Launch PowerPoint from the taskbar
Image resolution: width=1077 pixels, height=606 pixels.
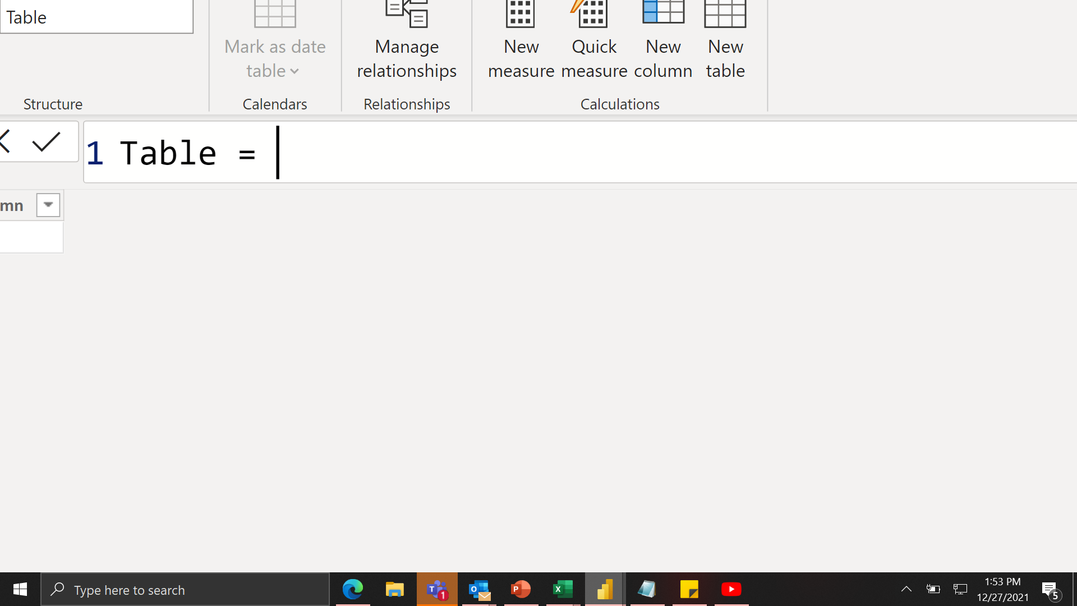521,589
